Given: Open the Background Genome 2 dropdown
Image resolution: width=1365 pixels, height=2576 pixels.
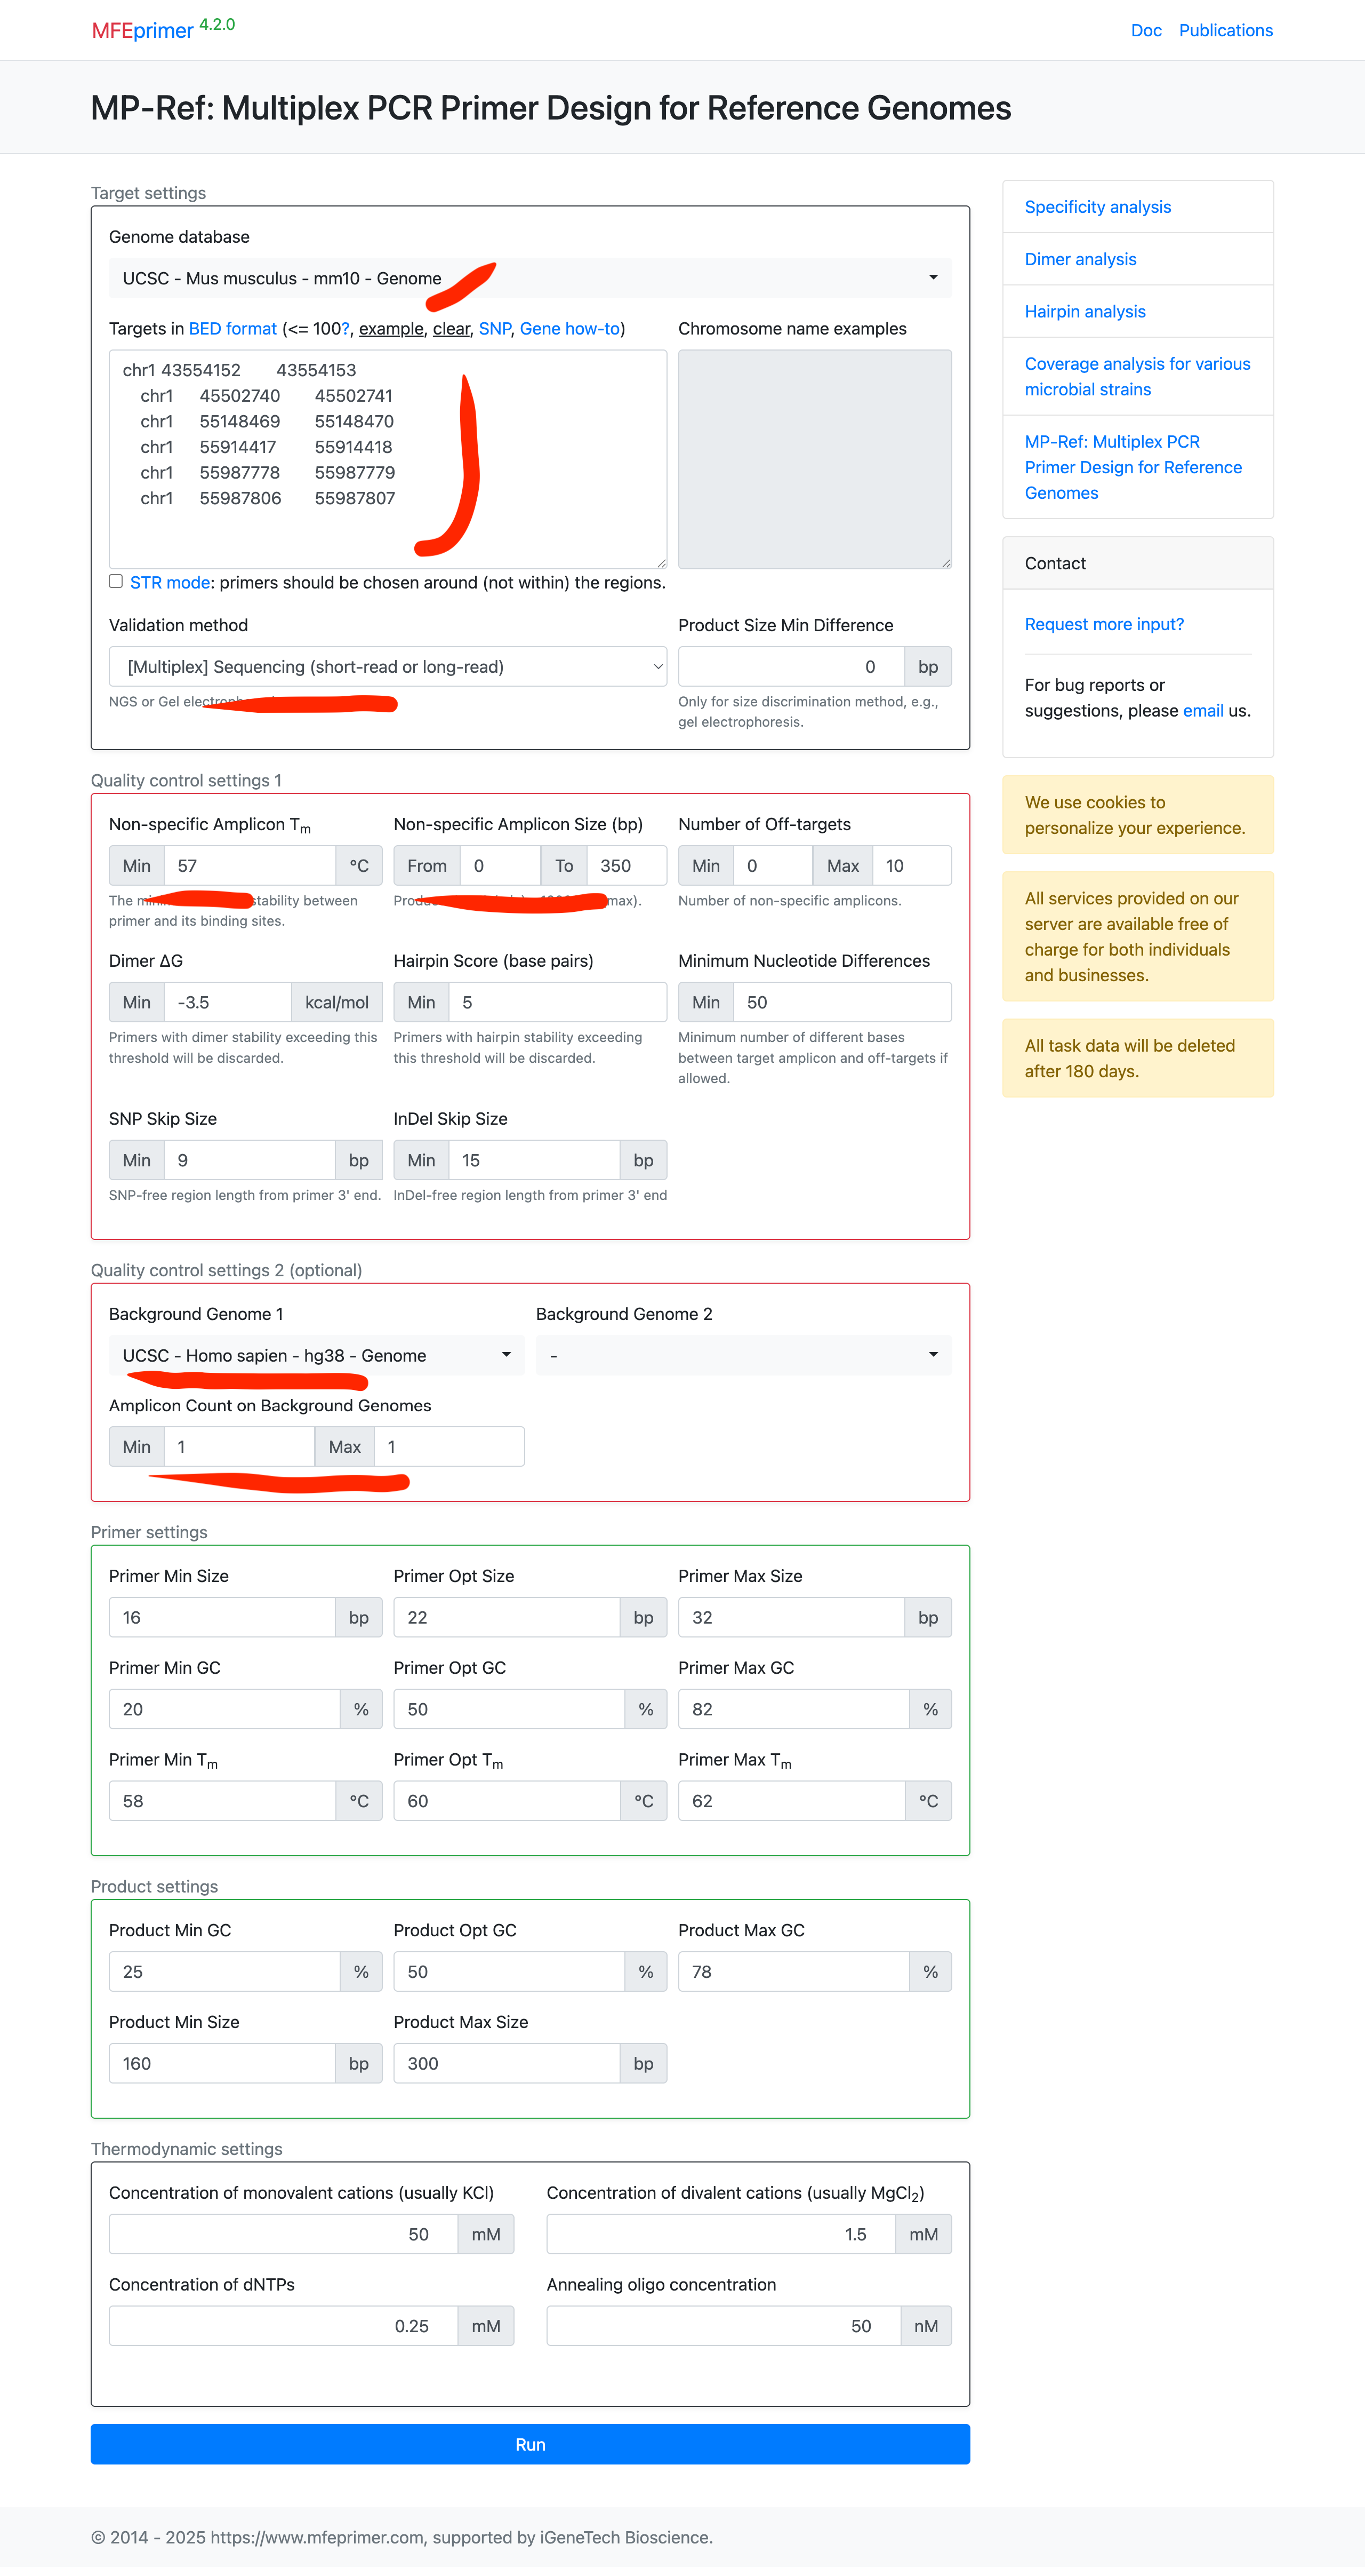Looking at the screenshot, I should click(x=742, y=1355).
